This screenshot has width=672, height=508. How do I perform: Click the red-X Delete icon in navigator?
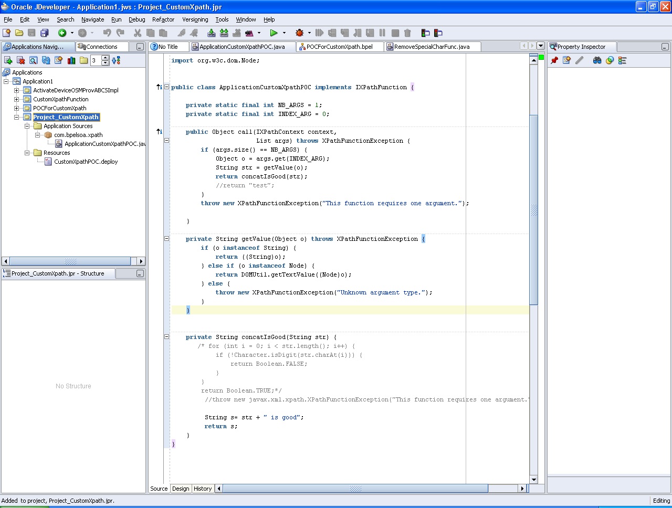pos(20,60)
